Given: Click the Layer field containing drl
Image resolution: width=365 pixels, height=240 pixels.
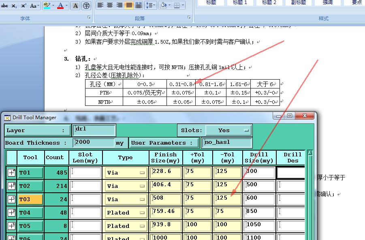Looking at the screenshot, I should pyautogui.click(x=94, y=130).
